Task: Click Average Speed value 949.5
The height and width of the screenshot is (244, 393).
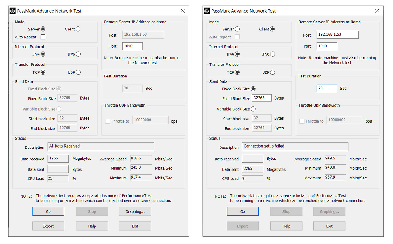Action: click(x=336, y=159)
